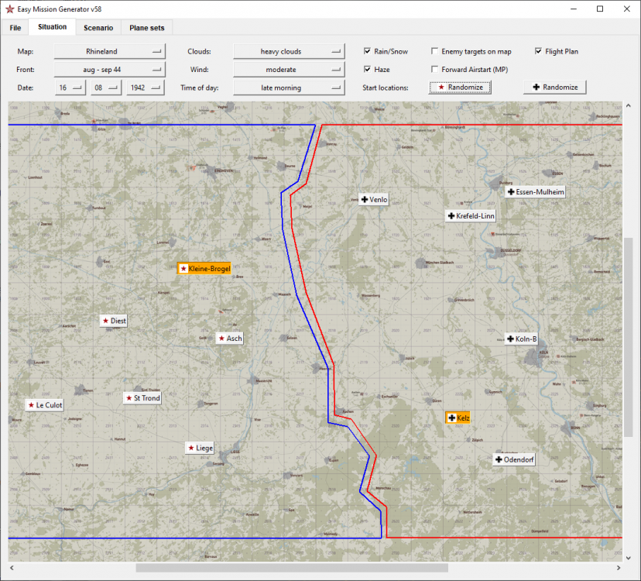Image resolution: width=641 pixels, height=581 pixels.
Task: Randomize the axis cross start location
Action: [x=555, y=87]
